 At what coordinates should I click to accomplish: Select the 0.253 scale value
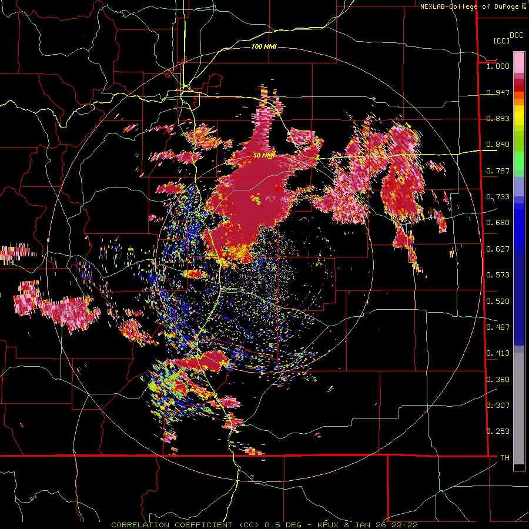498,431
